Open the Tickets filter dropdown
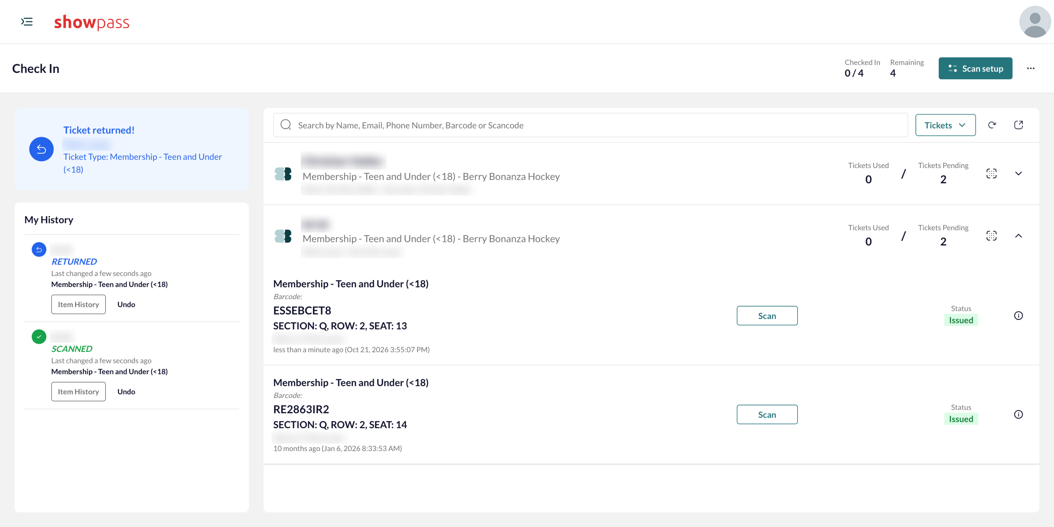The height and width of the screenshot is (527, 1054). 945,125
